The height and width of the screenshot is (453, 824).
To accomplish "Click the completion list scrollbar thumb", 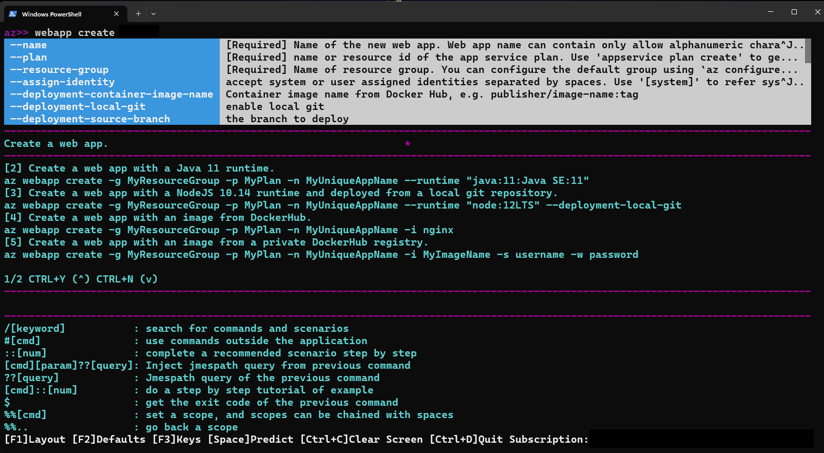I will [808, 51].
